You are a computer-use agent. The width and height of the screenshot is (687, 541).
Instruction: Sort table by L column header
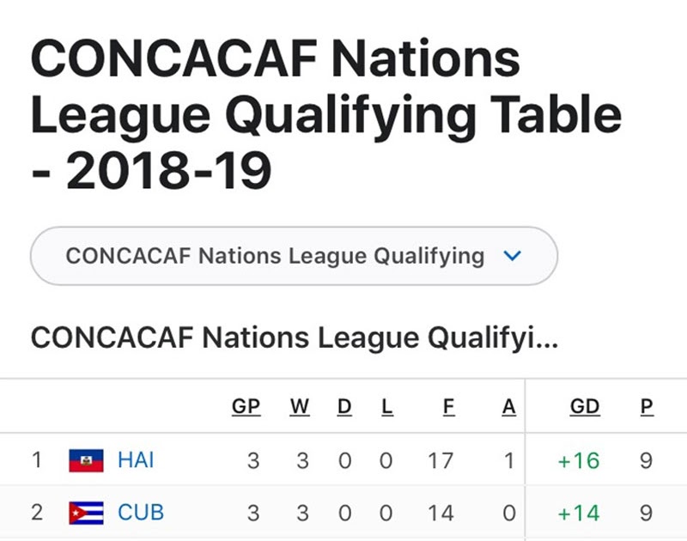[387, 406]
